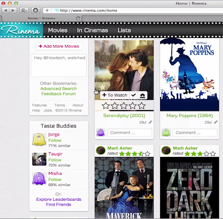The height and width of the screenshot is (219, 223).
Task: Click the plus add-bookmark button
Action: 47,10
